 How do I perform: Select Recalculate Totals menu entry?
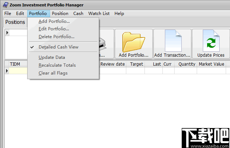(x=57, y=65)
